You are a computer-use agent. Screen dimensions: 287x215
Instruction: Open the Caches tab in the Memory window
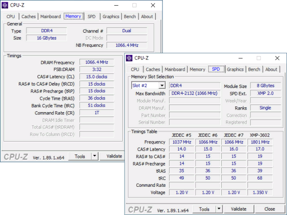coord(28,17)
